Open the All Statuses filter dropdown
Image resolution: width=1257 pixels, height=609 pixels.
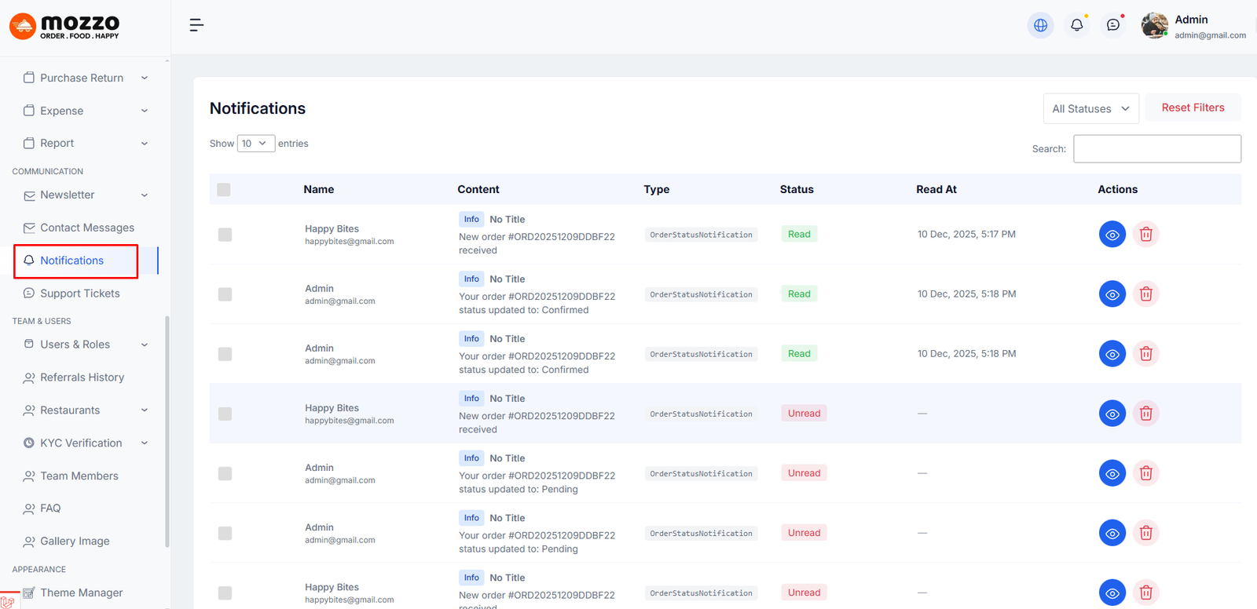click(1090, 109)
